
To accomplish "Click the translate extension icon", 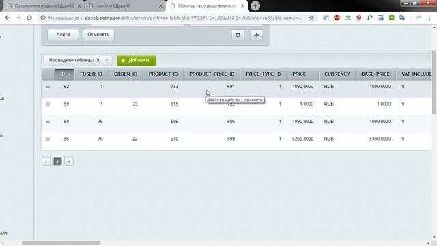I will click(402, 18).
